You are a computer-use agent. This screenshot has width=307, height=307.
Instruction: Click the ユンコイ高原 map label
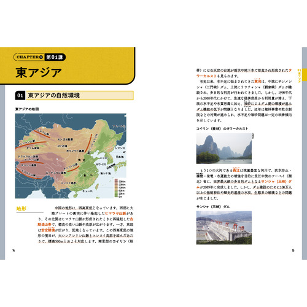click(68, 183)
